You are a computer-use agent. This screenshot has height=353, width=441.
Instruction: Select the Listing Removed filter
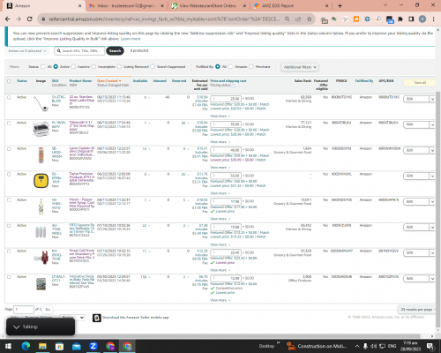119,67
